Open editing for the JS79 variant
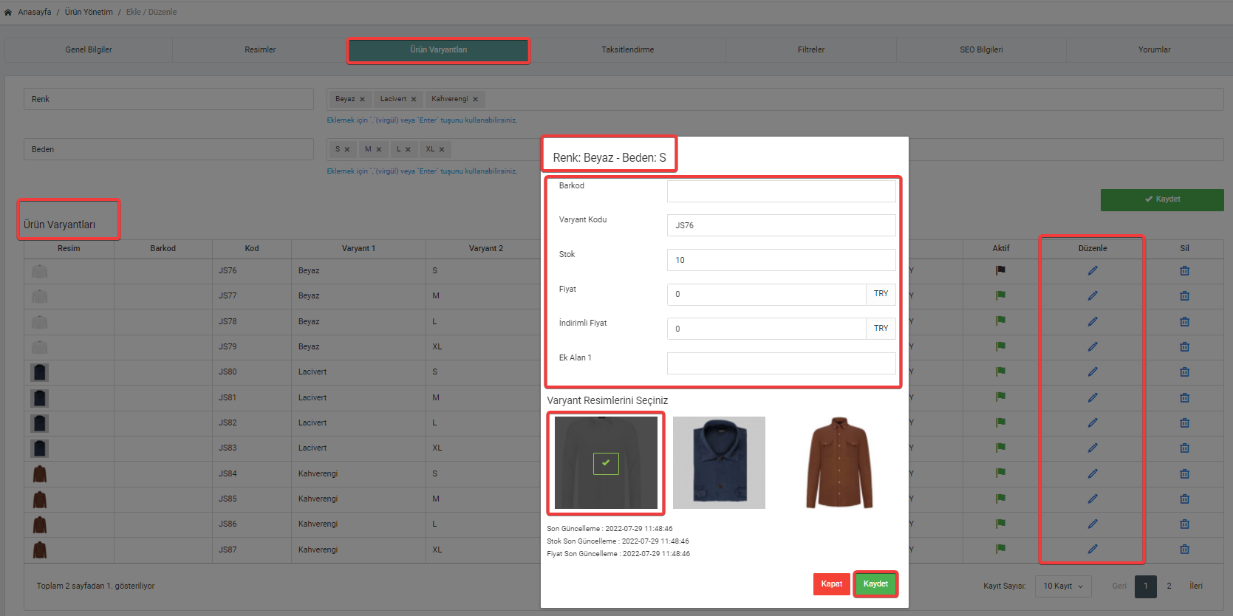 tap(1093, 346)
